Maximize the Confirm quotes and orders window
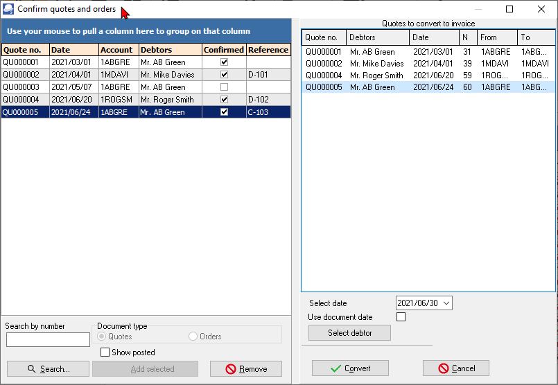This screenshot has width=558, height=385. 509,9
